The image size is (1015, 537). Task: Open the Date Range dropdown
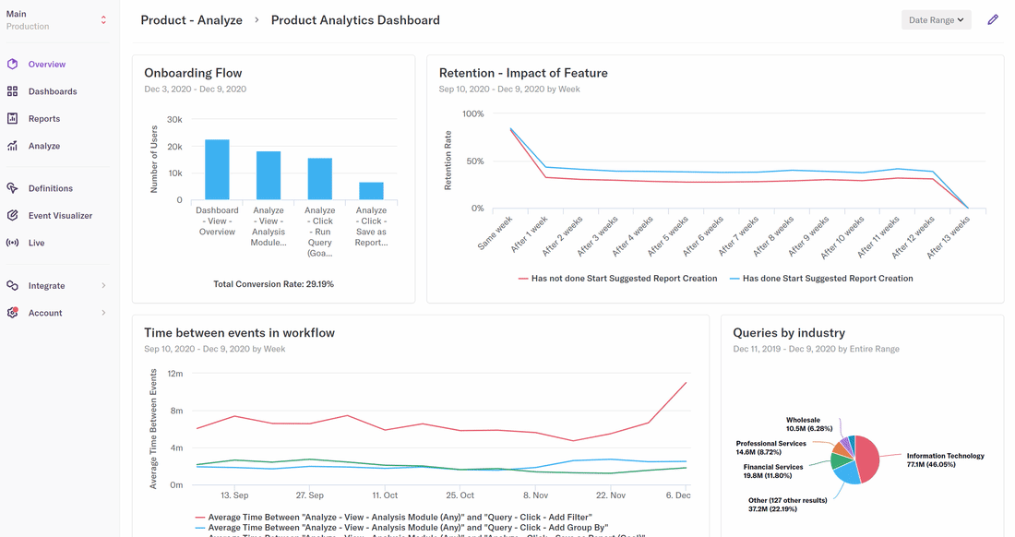point(936,20)
